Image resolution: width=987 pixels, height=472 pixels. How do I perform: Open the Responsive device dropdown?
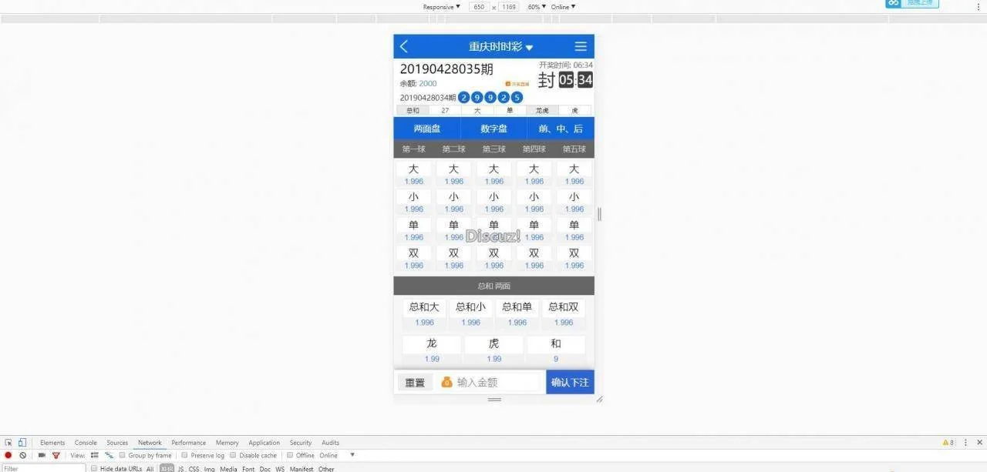point(441,7)
